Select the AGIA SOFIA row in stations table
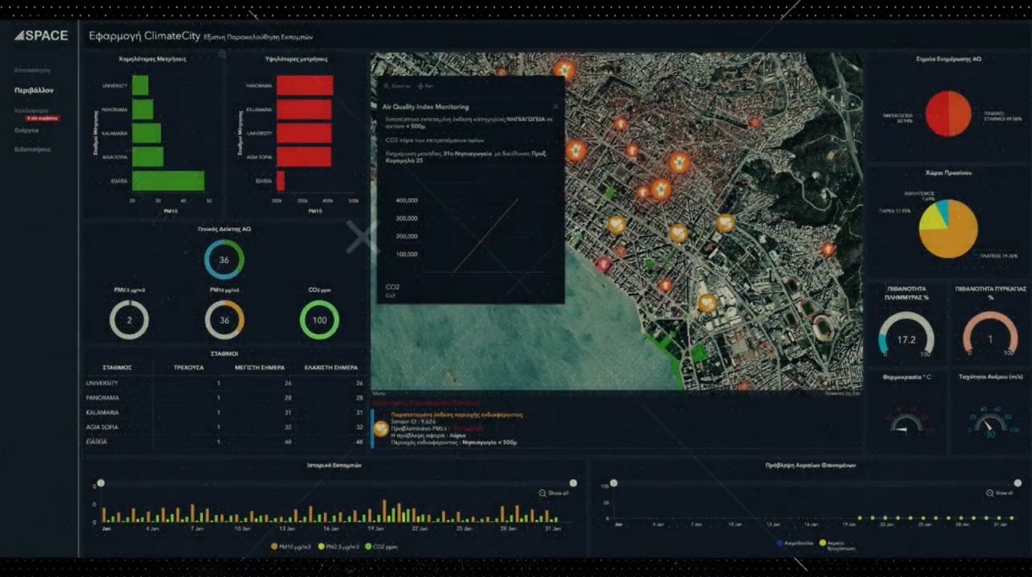 click(224, 427)
